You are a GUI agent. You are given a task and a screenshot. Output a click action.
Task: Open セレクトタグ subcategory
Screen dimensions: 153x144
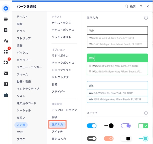click(60, 77)
